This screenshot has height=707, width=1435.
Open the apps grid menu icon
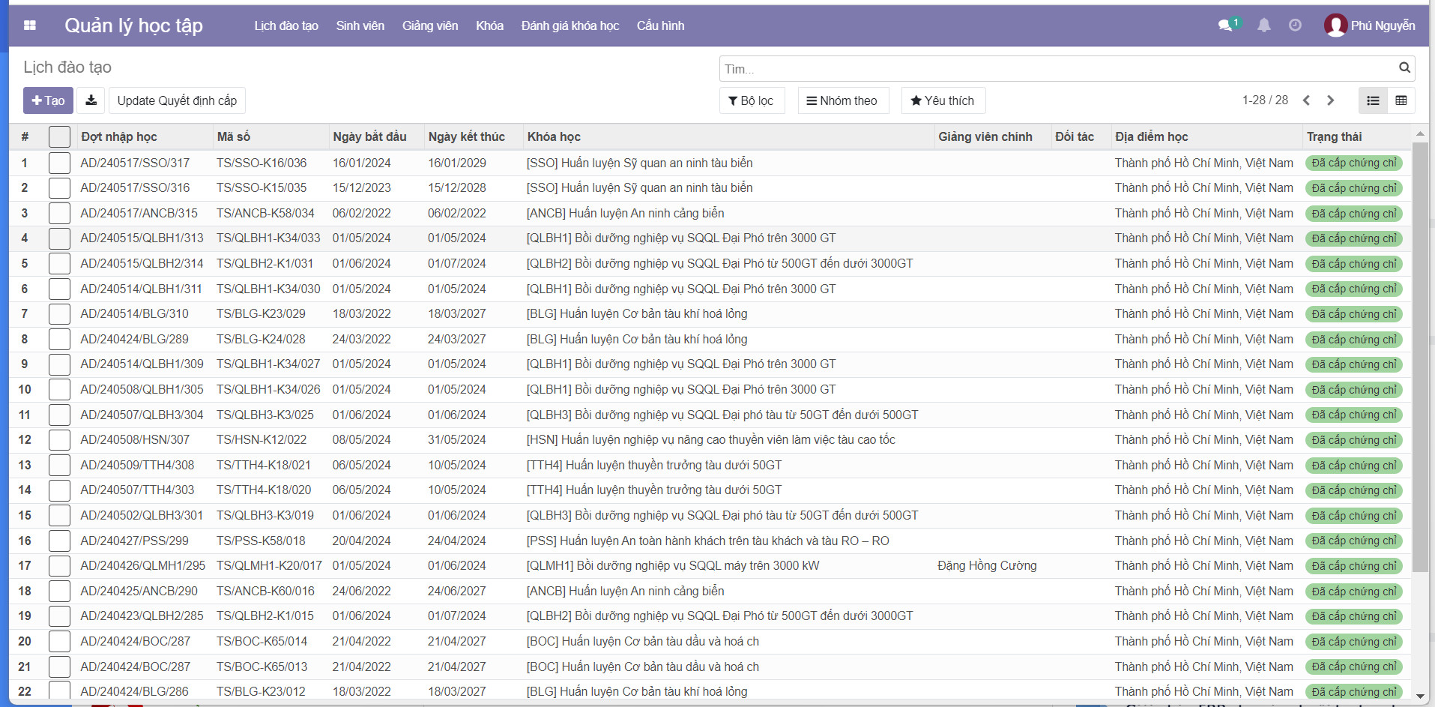pos(30,25)
